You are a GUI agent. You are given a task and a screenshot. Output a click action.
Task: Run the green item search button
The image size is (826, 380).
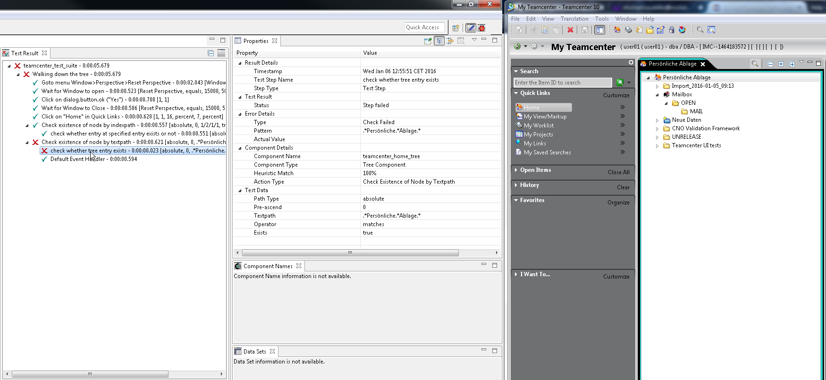click(x=620, y=82)
